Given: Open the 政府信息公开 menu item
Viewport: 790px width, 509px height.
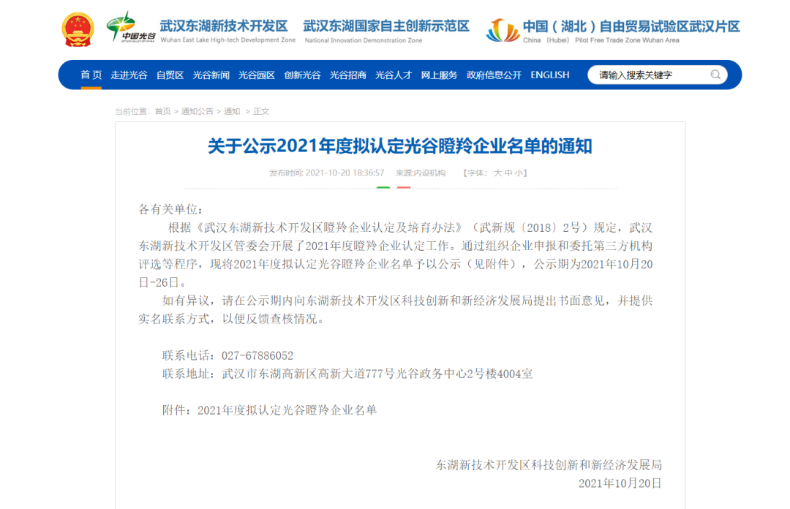Looking at the screenshot, I should (x=494, y=75).
